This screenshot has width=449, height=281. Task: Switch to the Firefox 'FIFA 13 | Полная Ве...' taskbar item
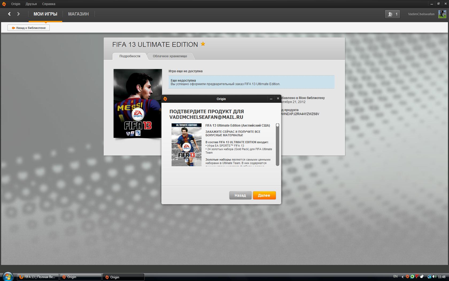[x=38, y=277]
